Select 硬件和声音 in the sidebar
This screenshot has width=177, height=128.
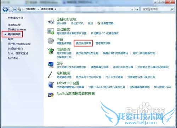(14, 34)
